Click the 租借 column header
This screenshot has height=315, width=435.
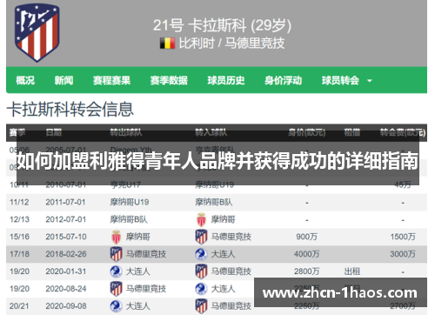(352, 132)
